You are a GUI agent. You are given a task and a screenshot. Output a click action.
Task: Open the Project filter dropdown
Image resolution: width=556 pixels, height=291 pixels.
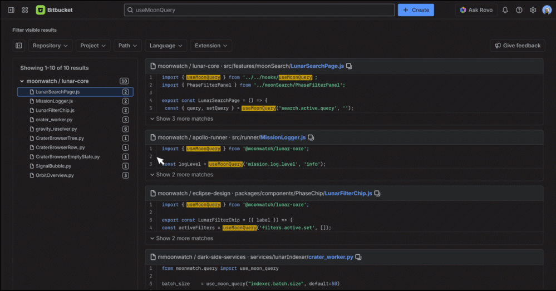click(x=93, y=46)
